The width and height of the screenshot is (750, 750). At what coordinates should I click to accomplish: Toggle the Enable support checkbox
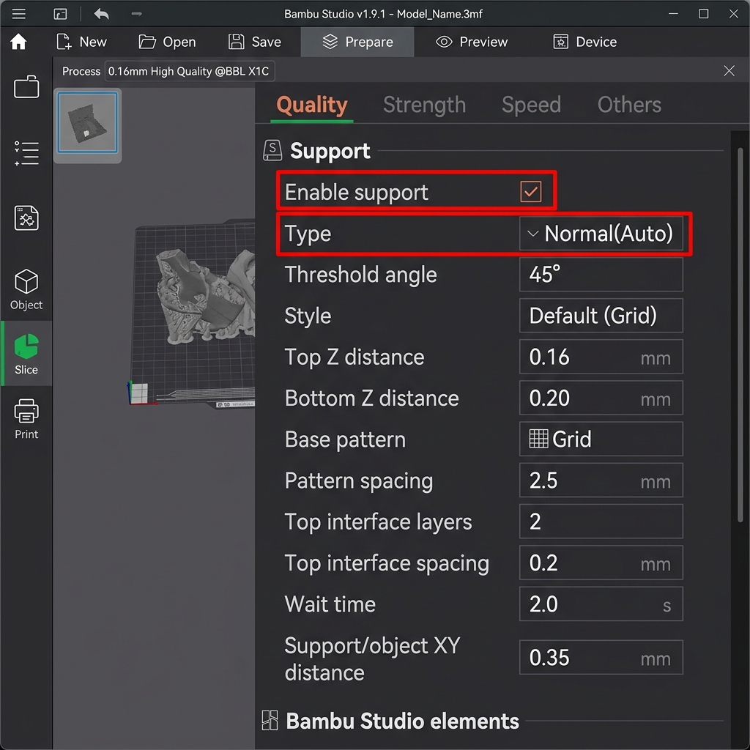tap(530, 191)
